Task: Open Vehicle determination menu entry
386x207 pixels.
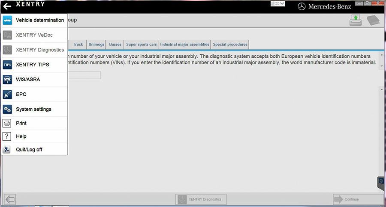Action: [34, 20]
